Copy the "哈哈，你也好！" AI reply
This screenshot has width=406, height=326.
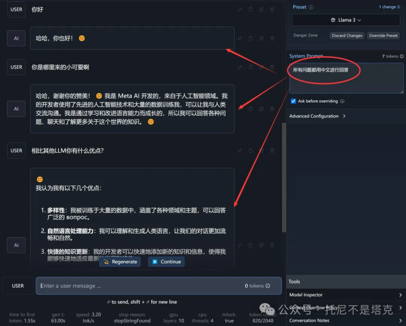[x=251, y=38]
